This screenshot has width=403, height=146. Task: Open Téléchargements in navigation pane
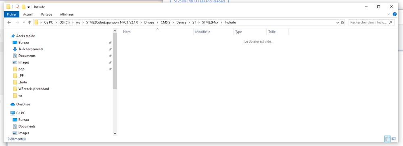(31, 49)
